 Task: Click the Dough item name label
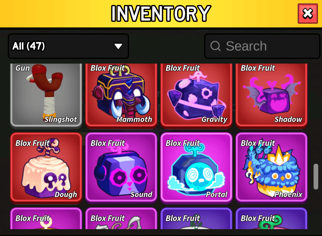pyautogui.click(x=66, y=195)
